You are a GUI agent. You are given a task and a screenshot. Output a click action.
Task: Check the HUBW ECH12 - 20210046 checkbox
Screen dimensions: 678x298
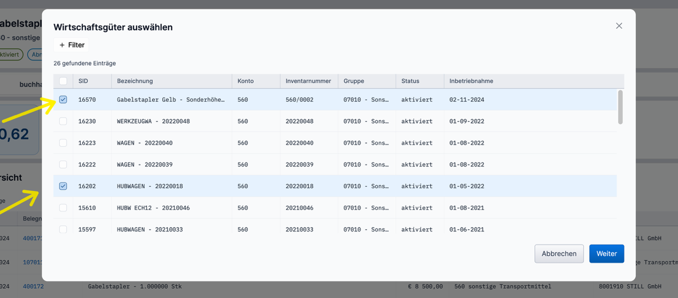click(63, 208)
